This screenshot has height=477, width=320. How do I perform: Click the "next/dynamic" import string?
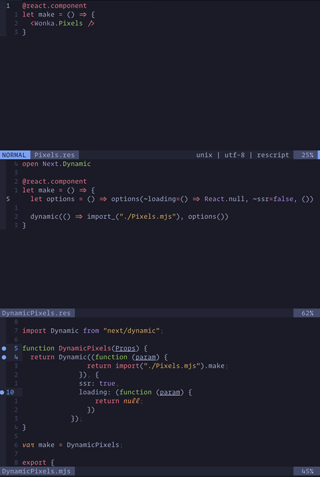pyautogui.click(x=131, y=331)
